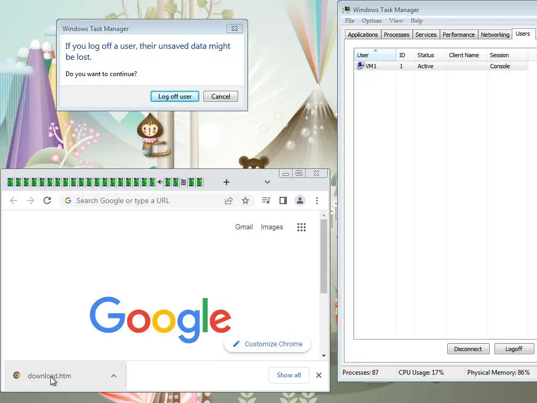Click the Session column header

tap(507, 55)
